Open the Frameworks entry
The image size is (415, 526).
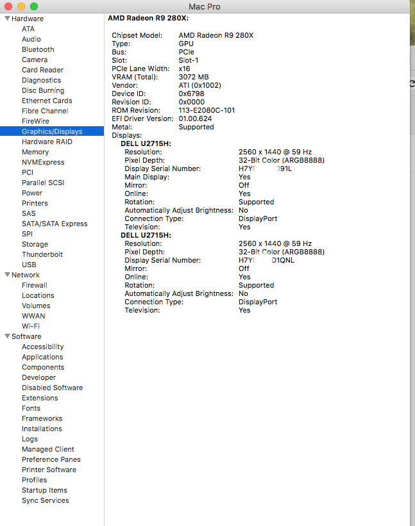click(x=42, y=418)
